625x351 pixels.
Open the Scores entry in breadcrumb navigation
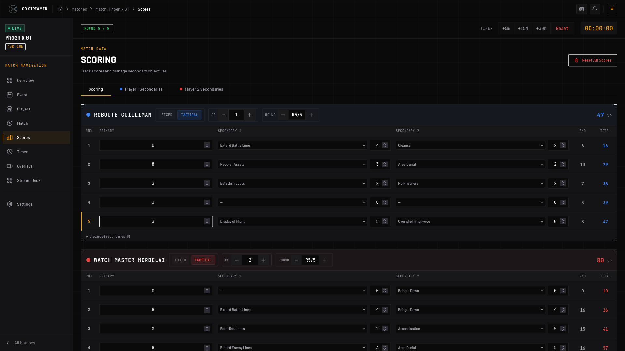pyautogui.click(x=144, y=9)
